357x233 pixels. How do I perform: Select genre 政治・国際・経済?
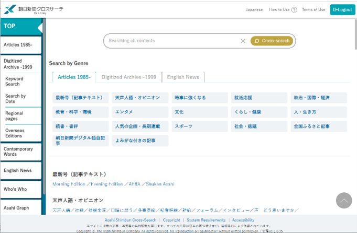click(319, 98)
